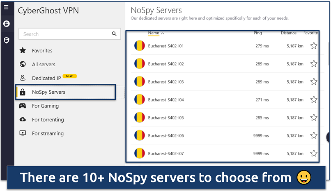The width and height of the screenshot is (331, 191).
Task: Open Dedicated IP section
Action: [x=46, y=78]
